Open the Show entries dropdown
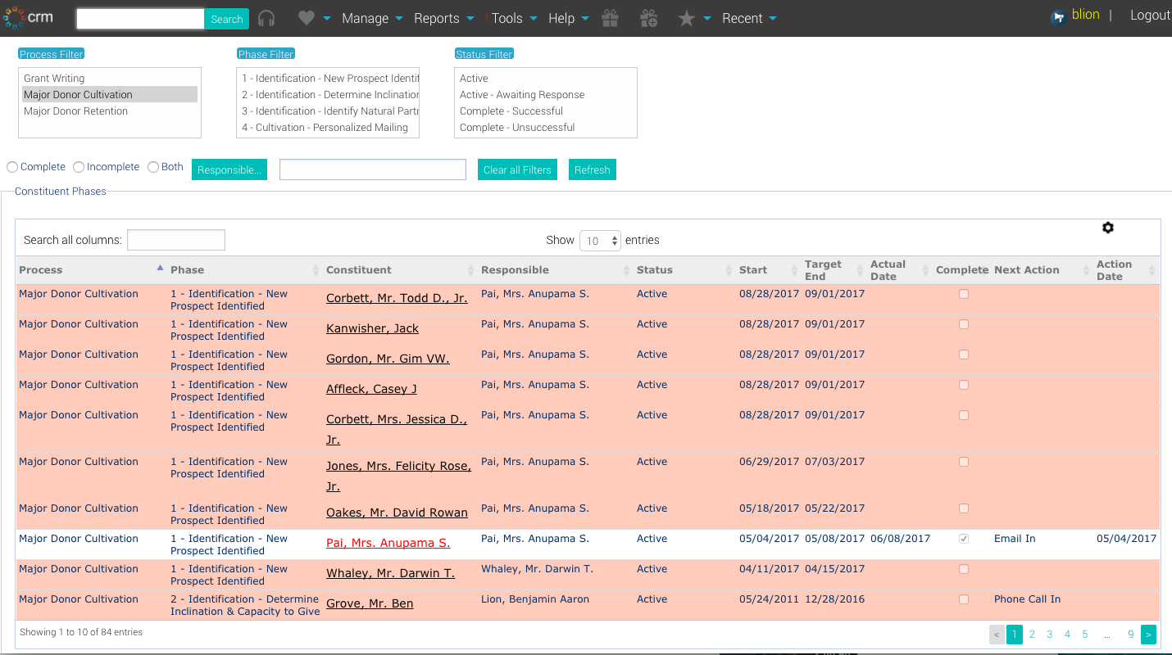Screen dimensions: 1172x655 point(600,241)
